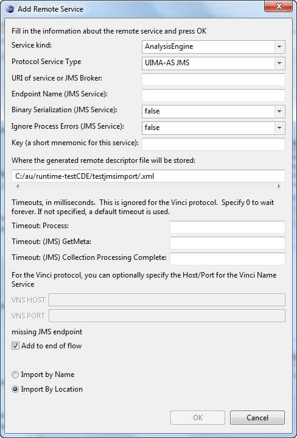The width and height of the screenshot is (297, 438).
Task: Select the Import by Name radio button
Action: coord(15,375)
